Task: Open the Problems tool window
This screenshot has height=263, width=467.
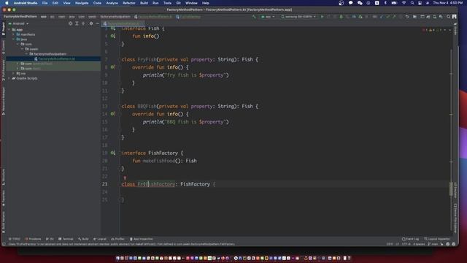Action: pos(33,239)
